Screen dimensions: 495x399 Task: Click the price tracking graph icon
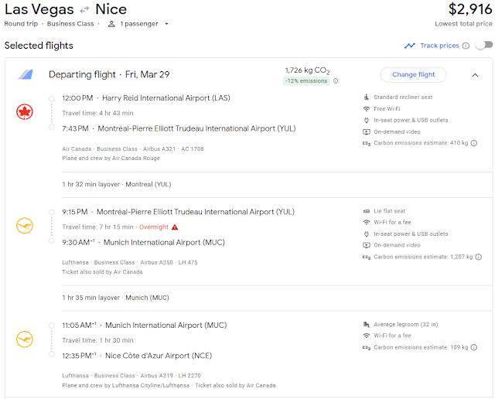pos(410,46)
